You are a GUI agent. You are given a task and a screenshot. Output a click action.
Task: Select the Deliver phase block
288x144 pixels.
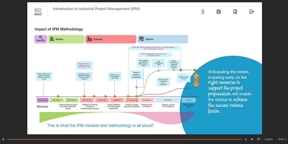(163, 39)
